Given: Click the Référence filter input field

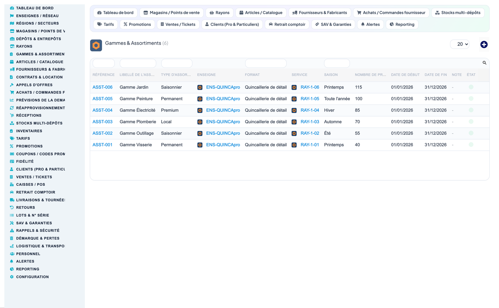Looking at the screenshot, I should [104, 63].
